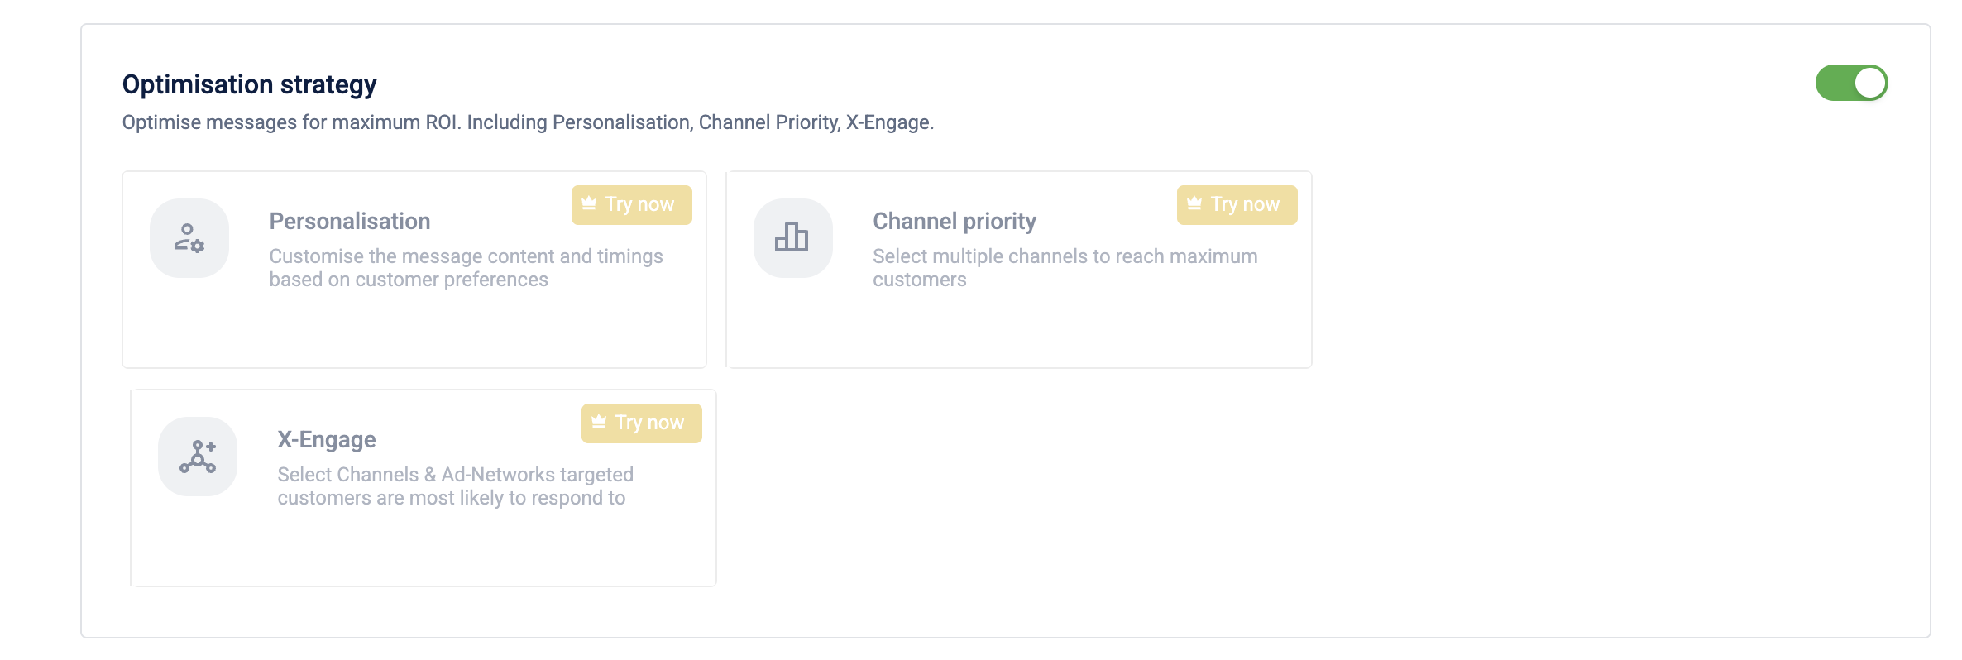Click the Channel priority description about multiple channels
The height and width of the screenshot is (660, 1962).
[x=1065, y=268]
